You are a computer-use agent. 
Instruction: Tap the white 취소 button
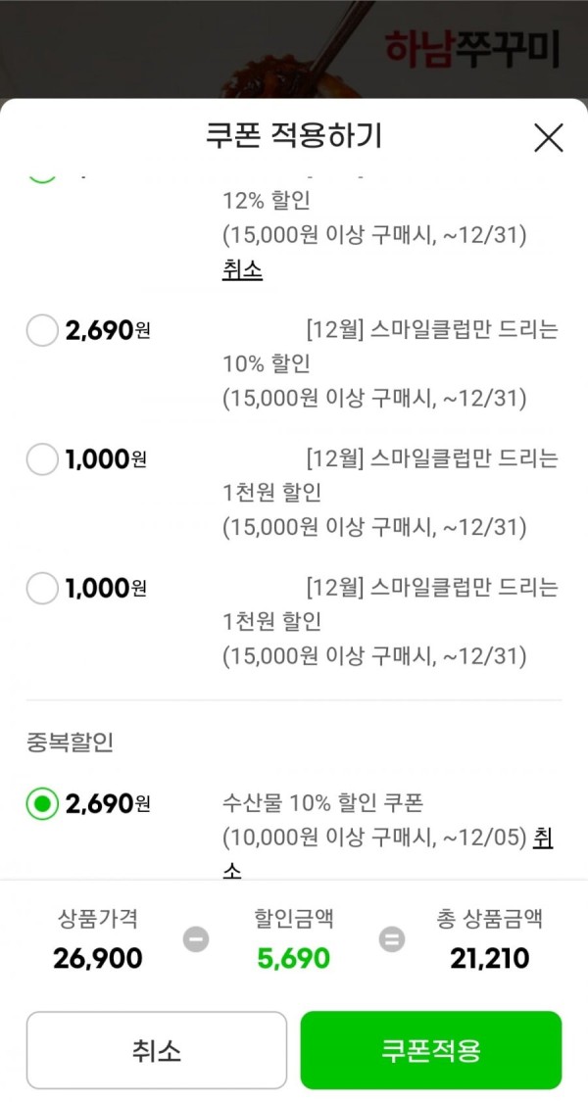(156, 1050)
